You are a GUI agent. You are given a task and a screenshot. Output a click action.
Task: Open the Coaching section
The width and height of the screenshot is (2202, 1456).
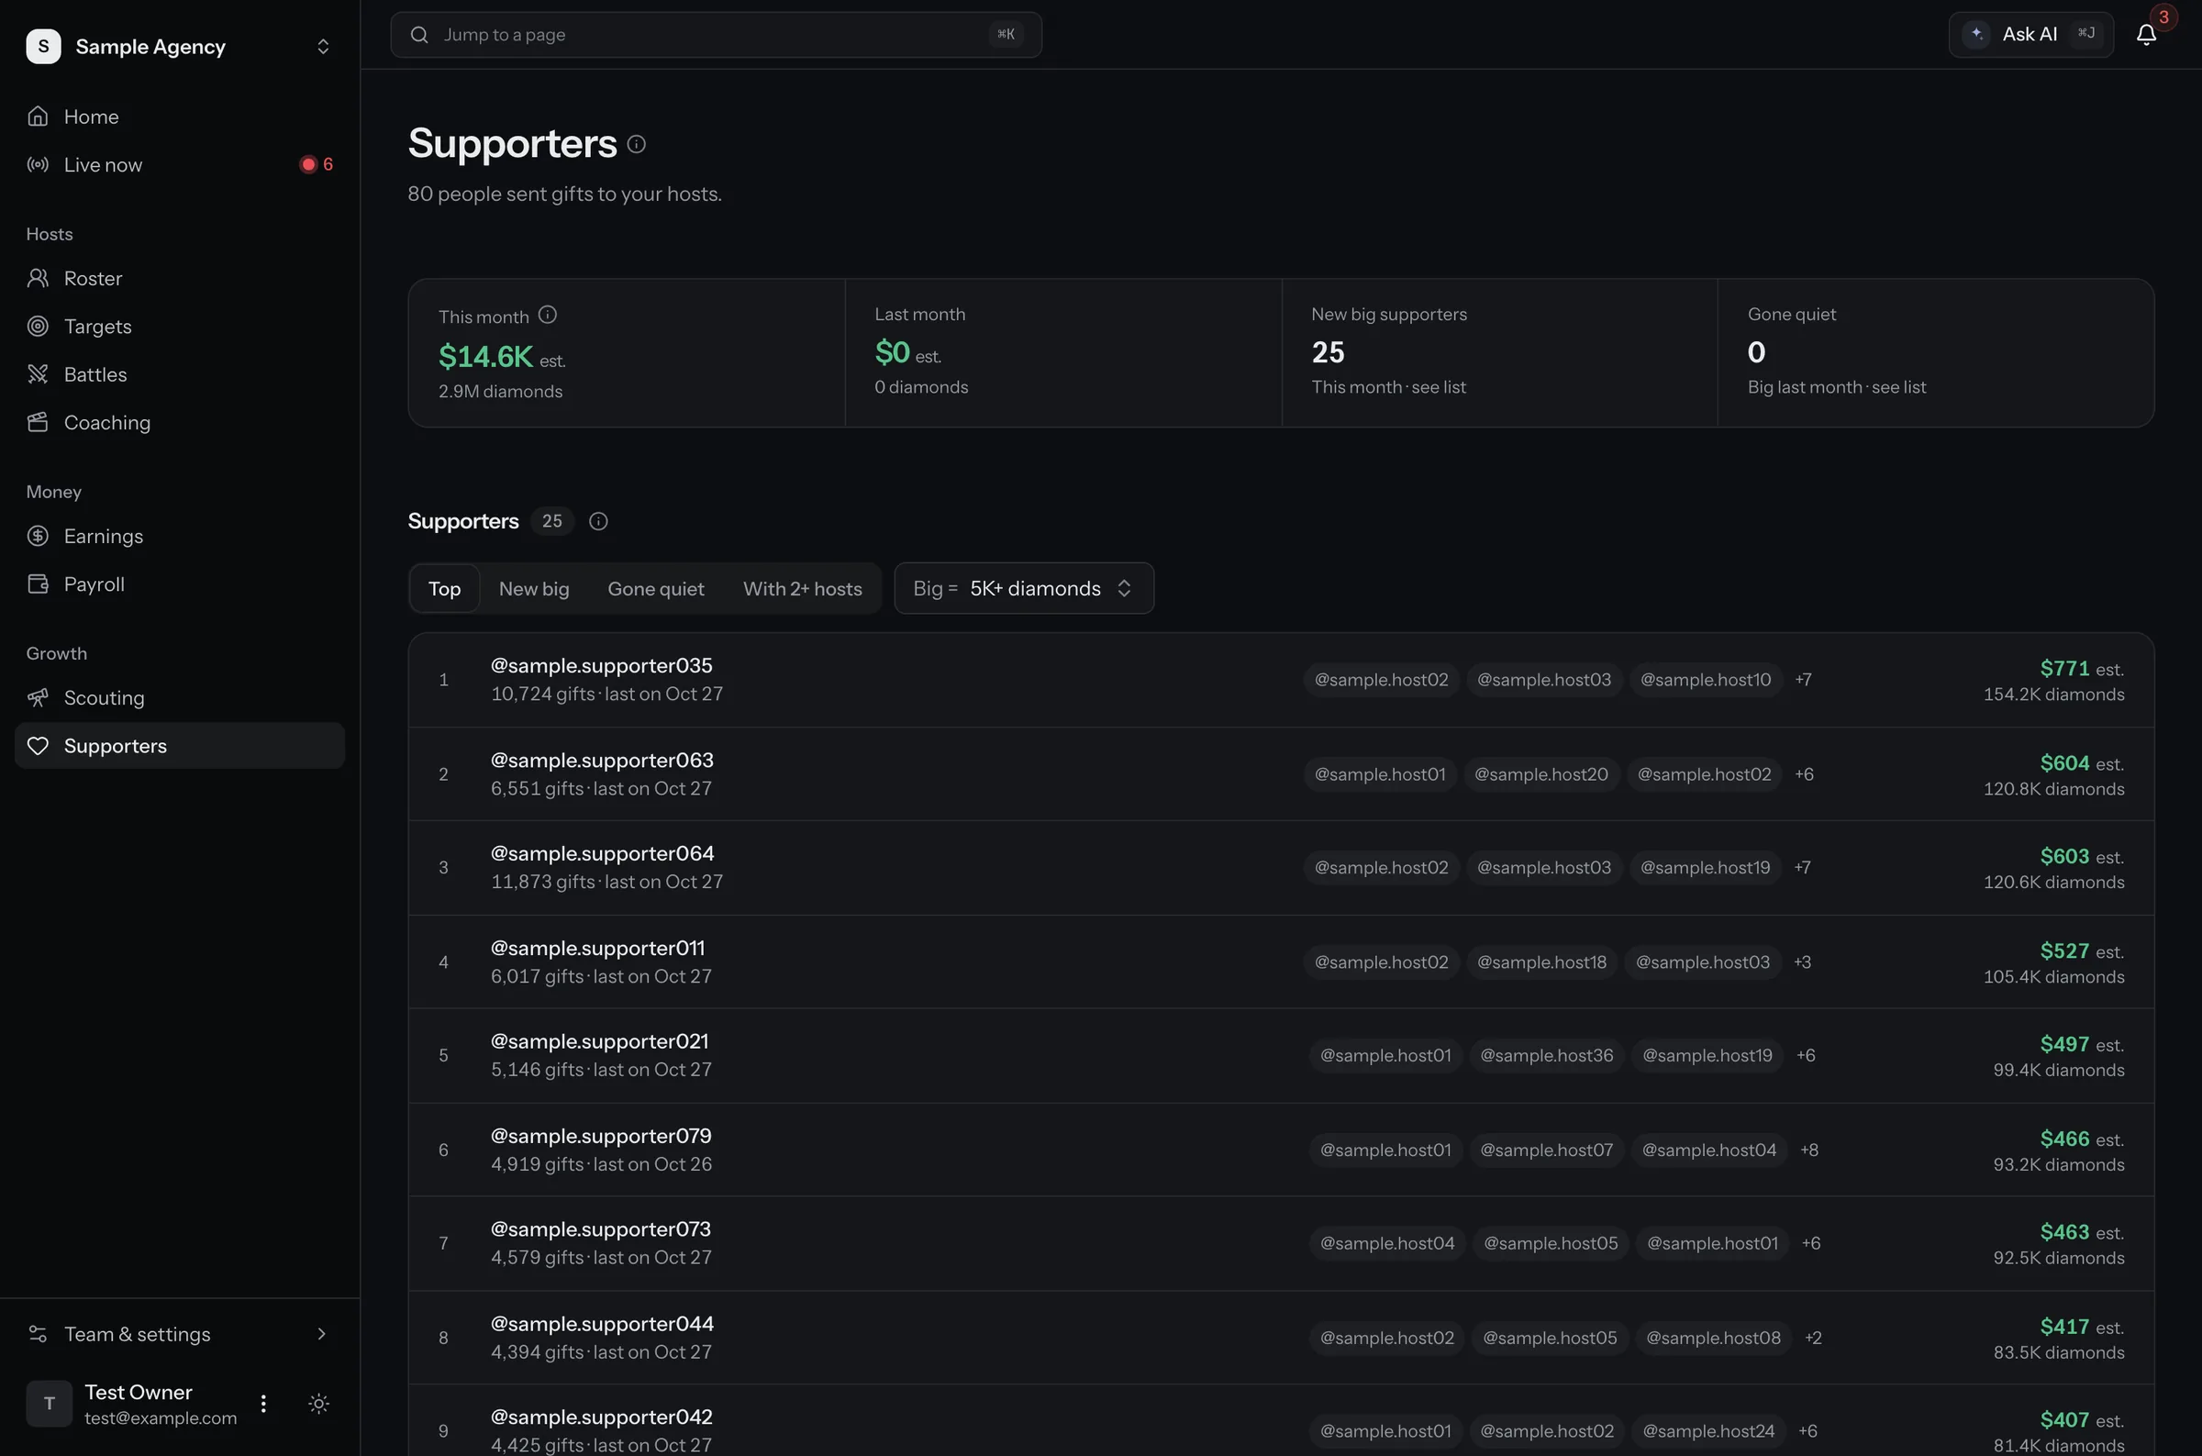click(179, 423)
